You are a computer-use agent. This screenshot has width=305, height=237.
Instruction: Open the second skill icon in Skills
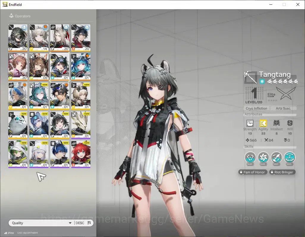coord(263,157)
